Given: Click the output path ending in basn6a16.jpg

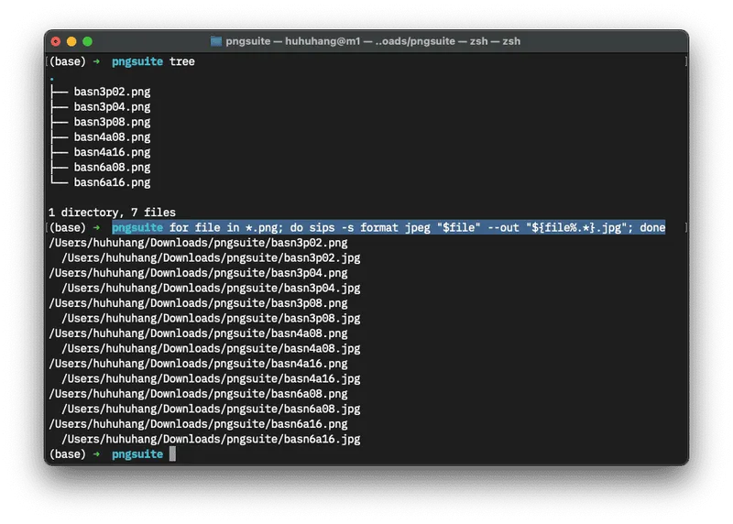Looking at the screenshot, I should [x=211, y=440].
